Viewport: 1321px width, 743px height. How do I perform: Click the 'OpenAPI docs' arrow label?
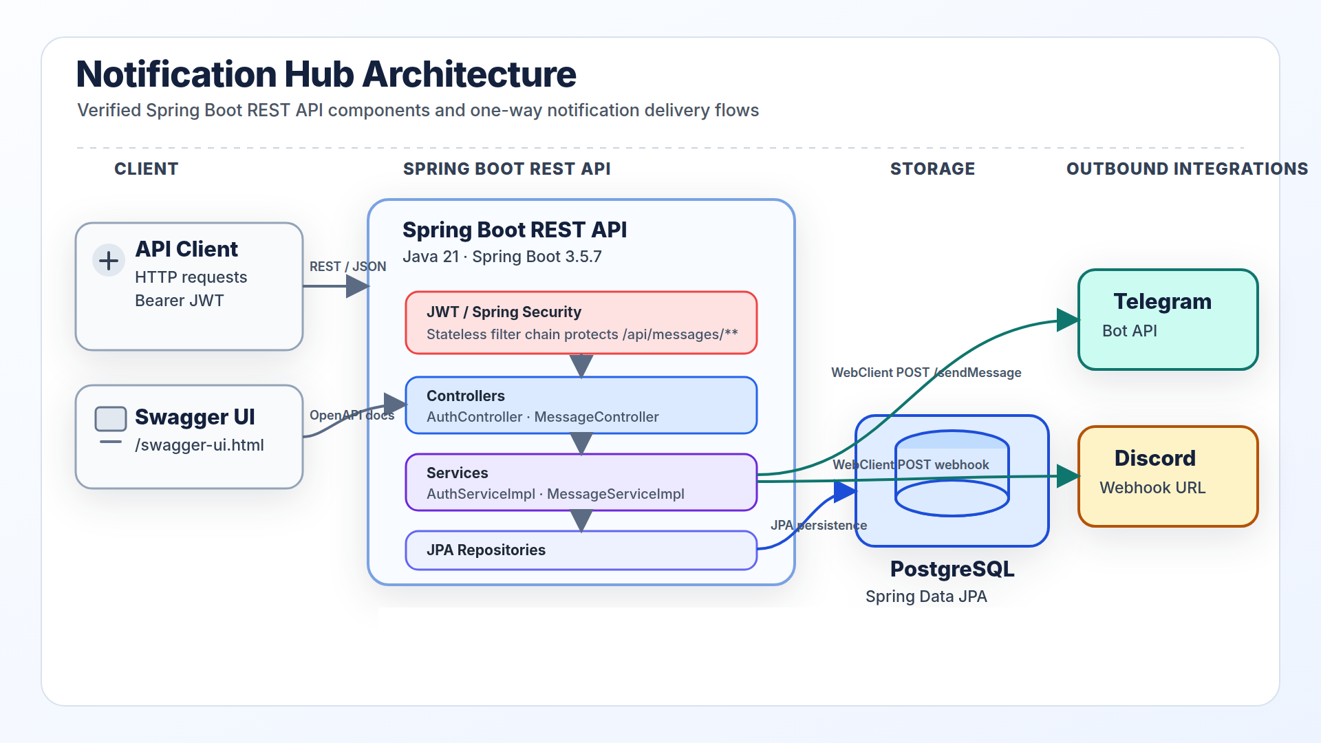pos(352,415)
